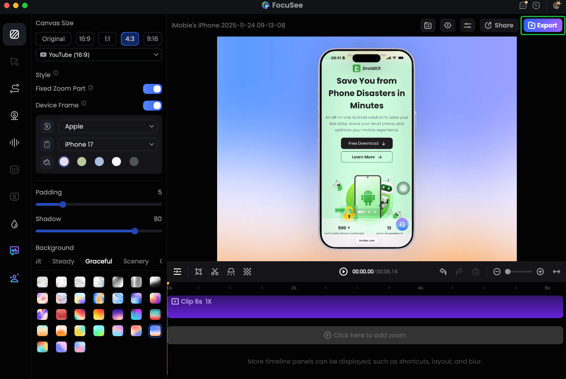Switch to the Scenery background tab
The image size is (566, 379).
(x=136, y=261)
